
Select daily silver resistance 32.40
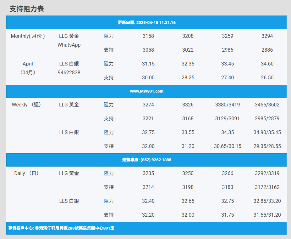click(x=148, y=201)
